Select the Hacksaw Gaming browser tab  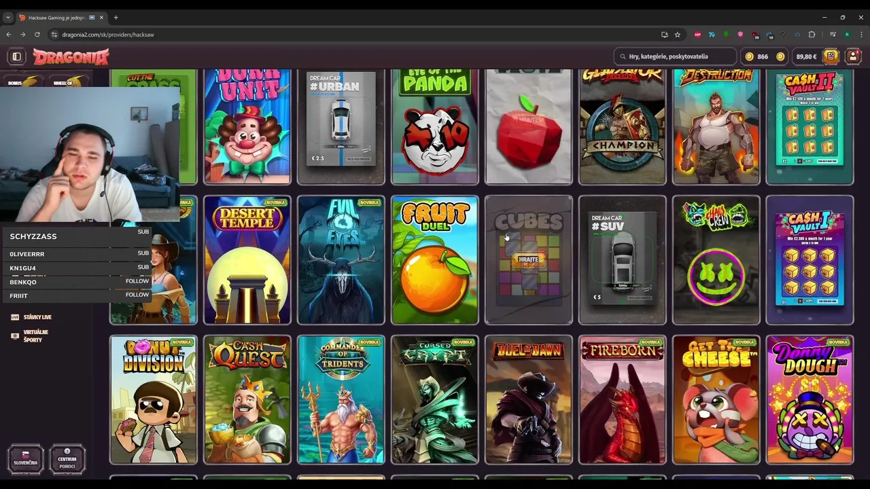[61, 18]
